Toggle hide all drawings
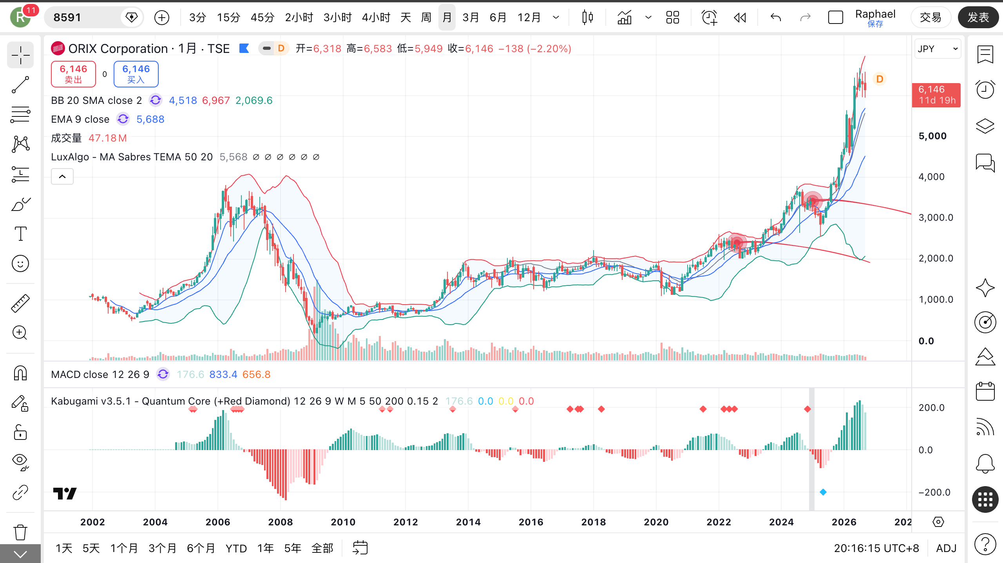Viewport: 1003px width, 563px height. pyautogui.click(x=20, y=463)
